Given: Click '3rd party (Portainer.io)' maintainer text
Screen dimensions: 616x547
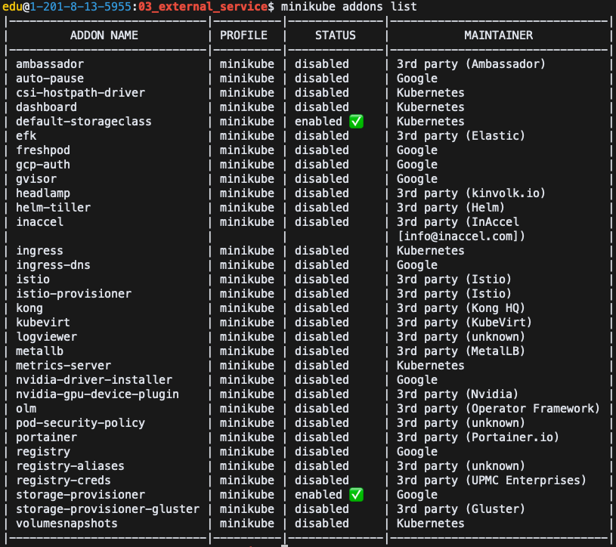Looking at the screenshot, I should [x=478, y=437].
